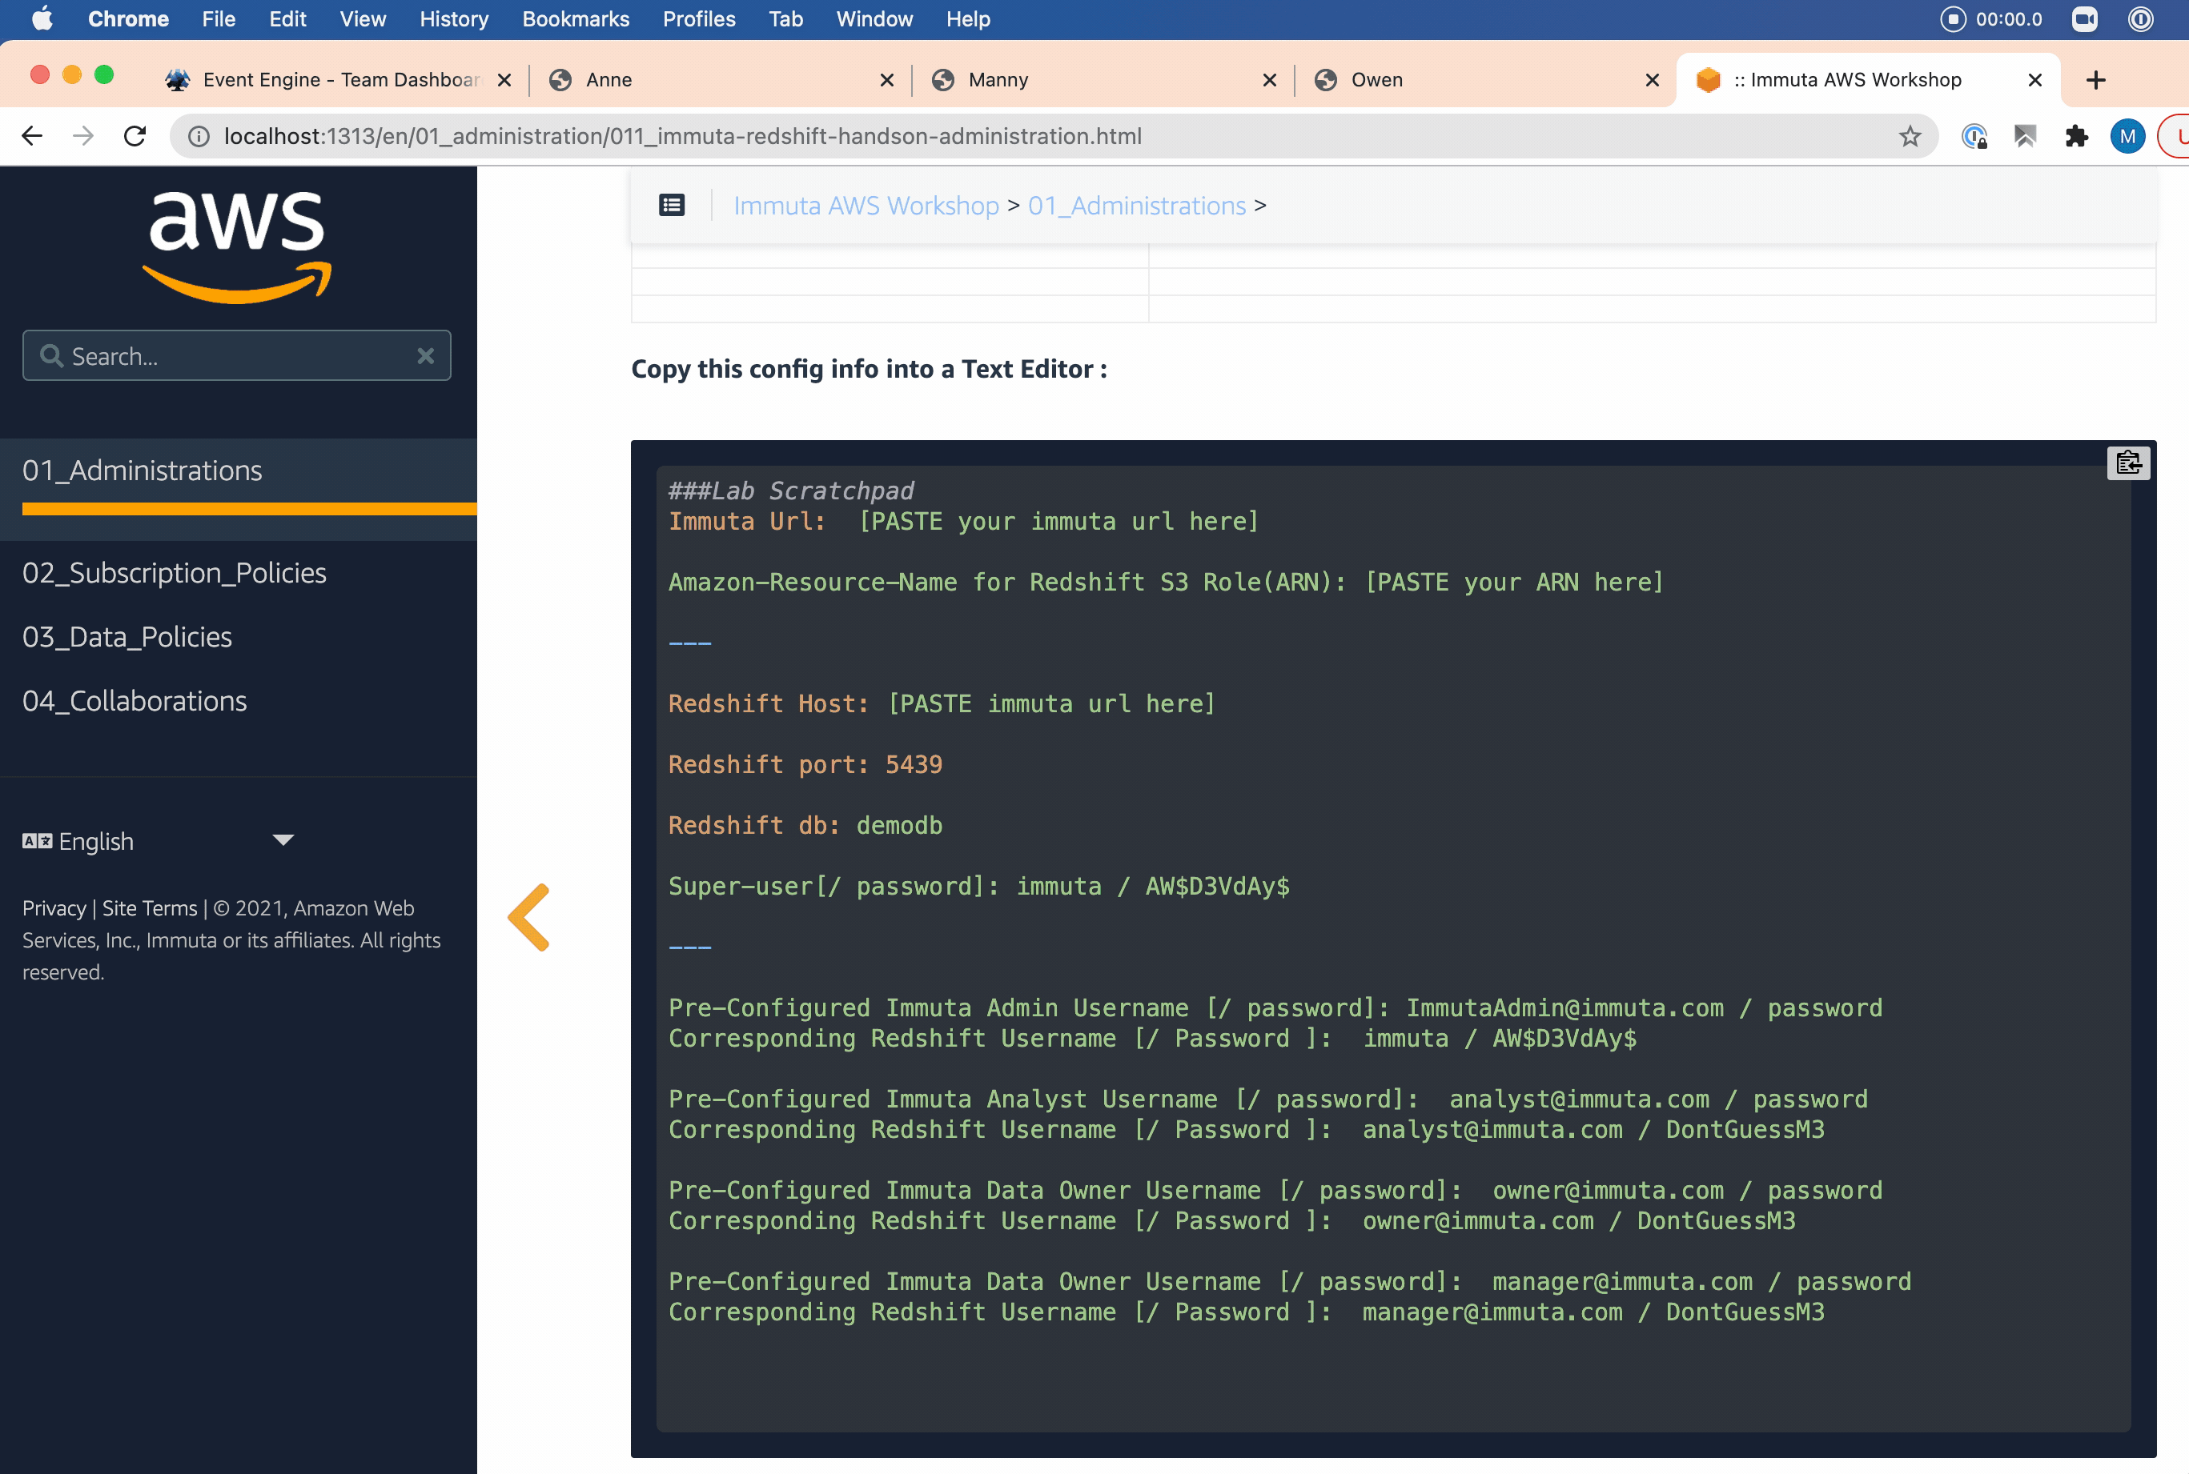Open the Privacy link in the footer

tap(54, 908)
